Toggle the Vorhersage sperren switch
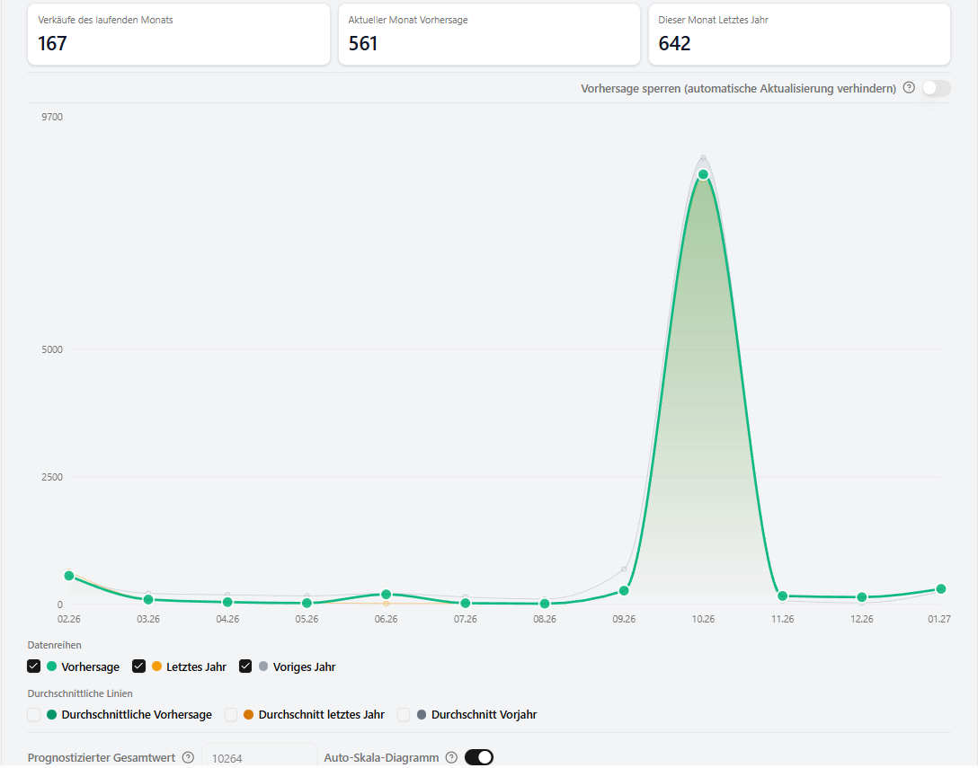 (x=937, y=88)
